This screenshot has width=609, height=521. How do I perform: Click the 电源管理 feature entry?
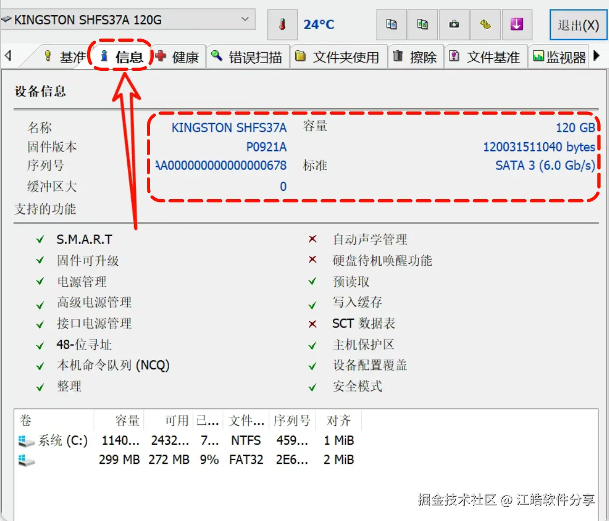81,282
